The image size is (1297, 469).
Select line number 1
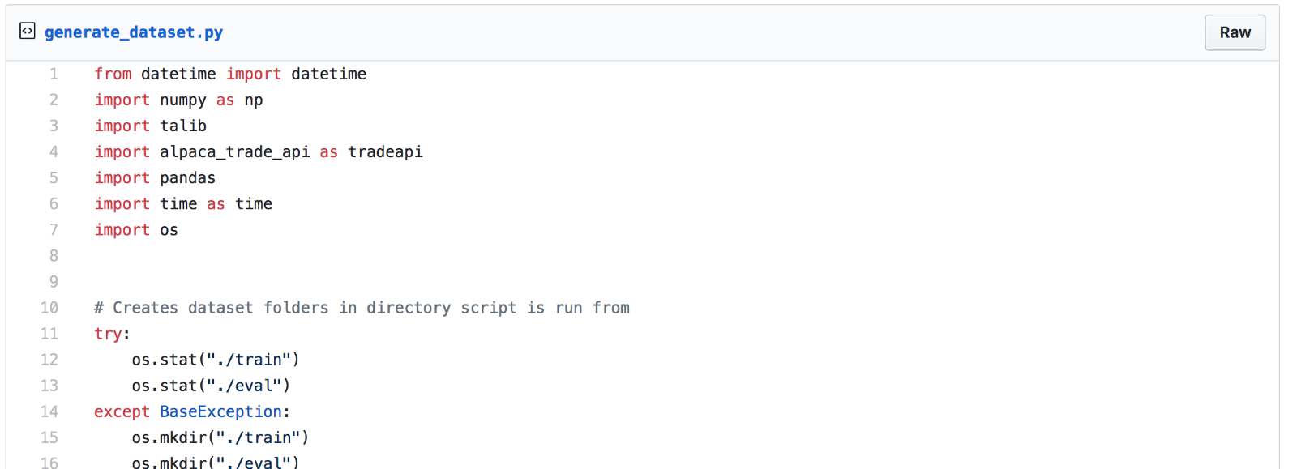[x=54, y=74]
